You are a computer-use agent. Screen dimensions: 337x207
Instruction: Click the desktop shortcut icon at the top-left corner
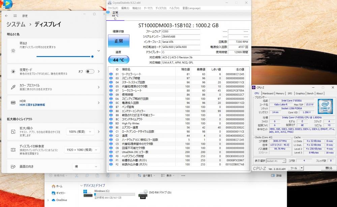(x=7, y=4)
